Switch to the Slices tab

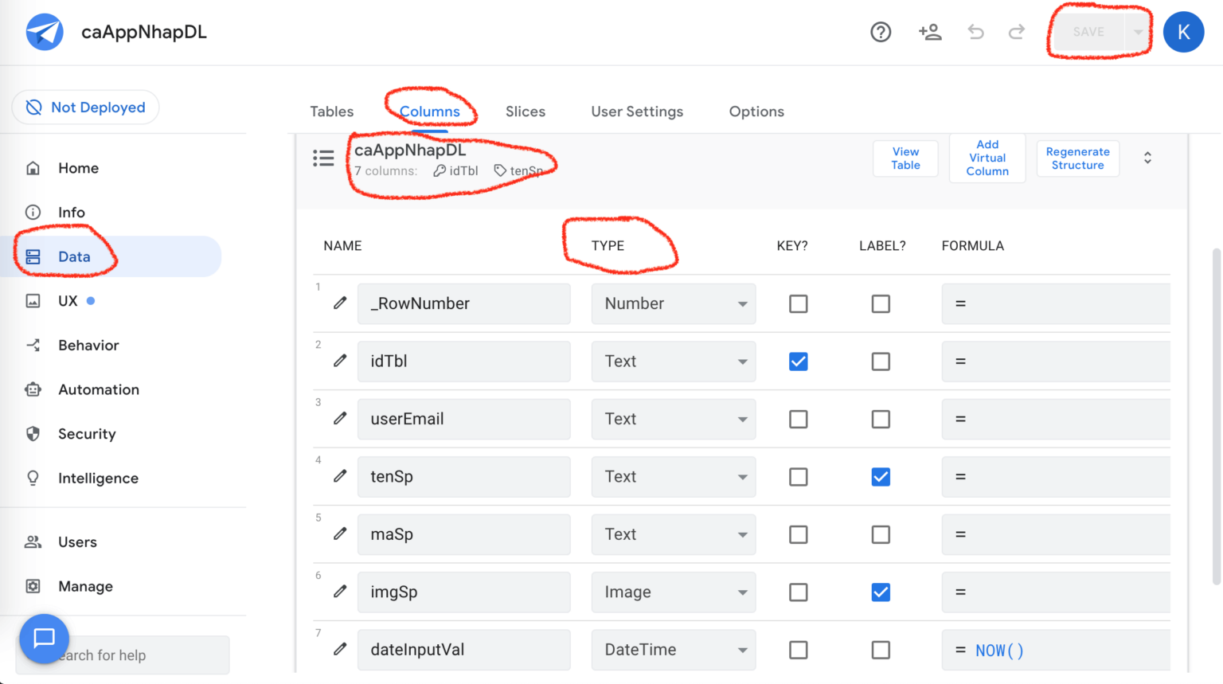525,111
